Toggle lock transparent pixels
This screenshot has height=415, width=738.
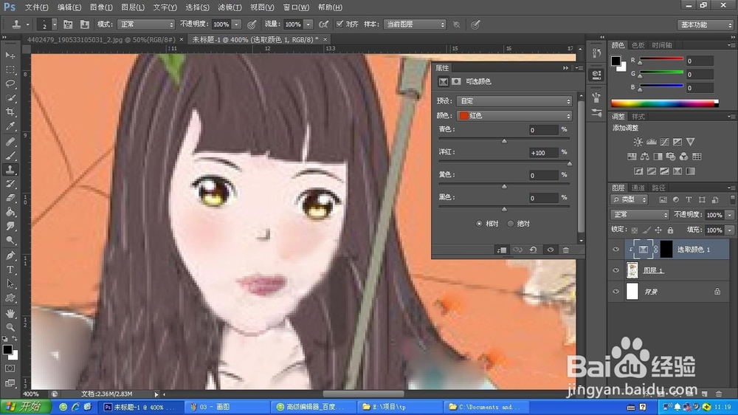tap(635, 230)
